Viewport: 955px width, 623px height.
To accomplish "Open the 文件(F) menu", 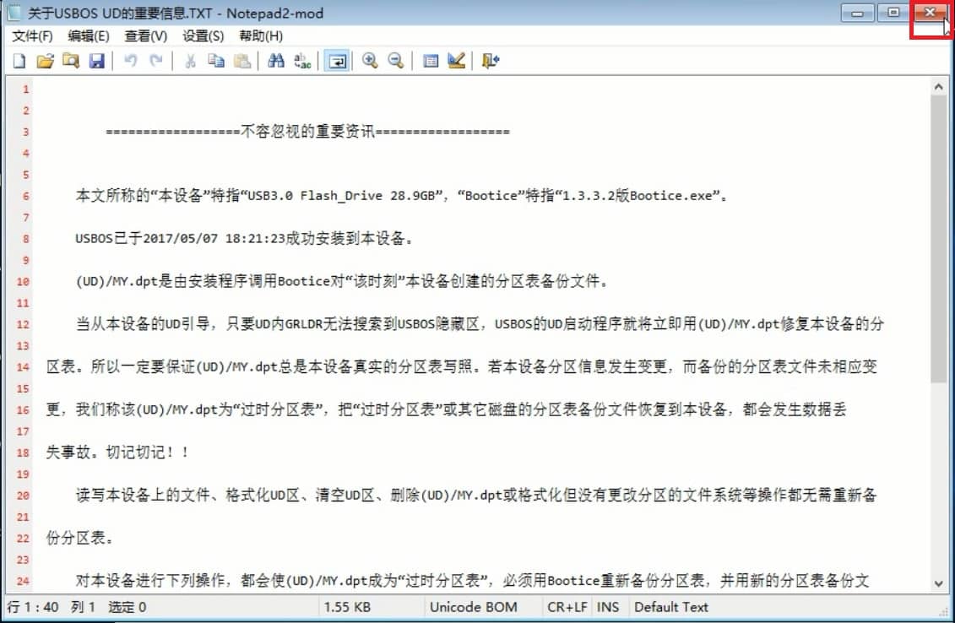I will [32, 36].
